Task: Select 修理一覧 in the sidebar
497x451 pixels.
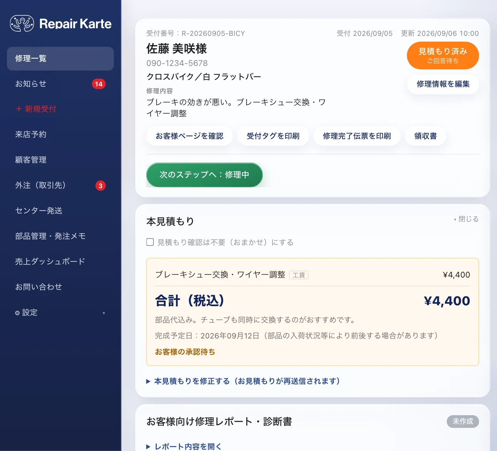Action: coord(60,59)
